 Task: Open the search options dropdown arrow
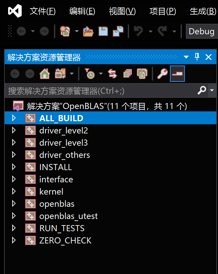pyautogui.click(x=212, y=90)
